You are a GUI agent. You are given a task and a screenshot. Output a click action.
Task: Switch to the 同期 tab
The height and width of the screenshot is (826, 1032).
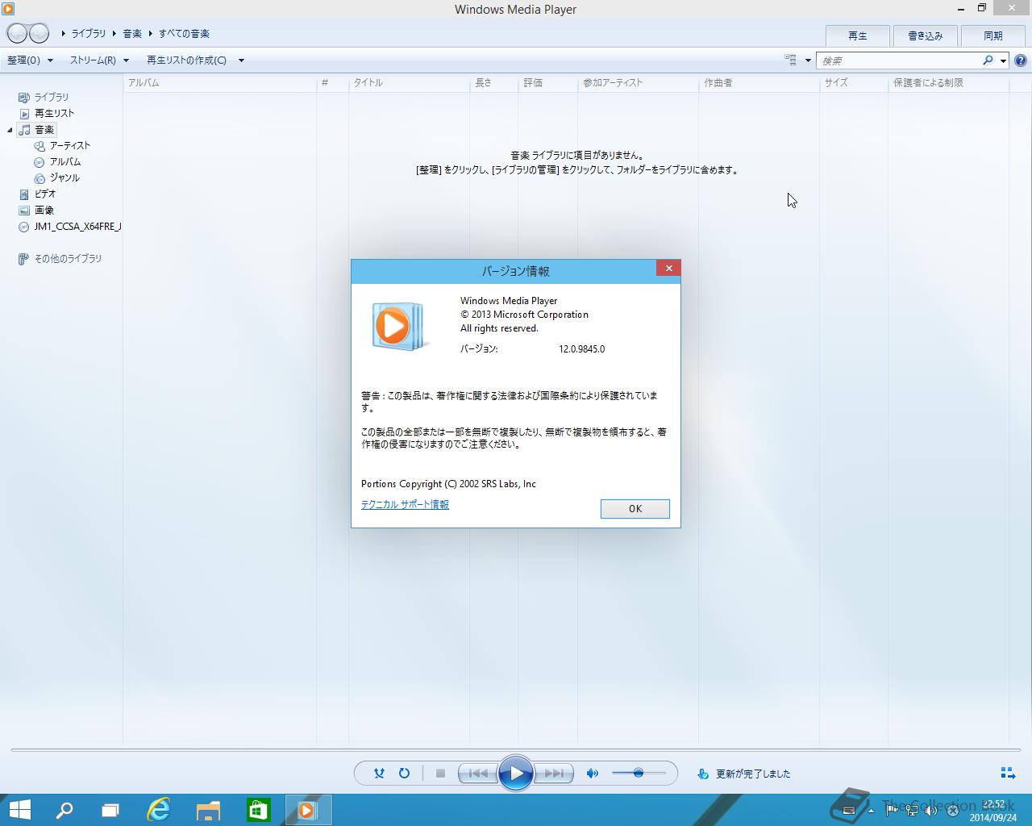[992, 35]
